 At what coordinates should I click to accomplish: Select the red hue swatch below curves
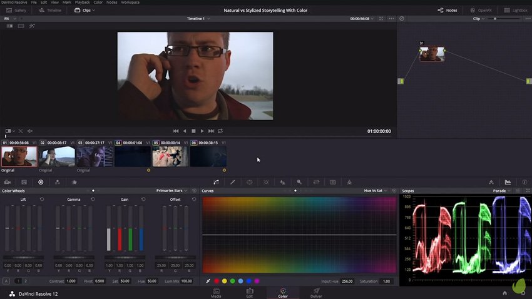tap(217, 281)
